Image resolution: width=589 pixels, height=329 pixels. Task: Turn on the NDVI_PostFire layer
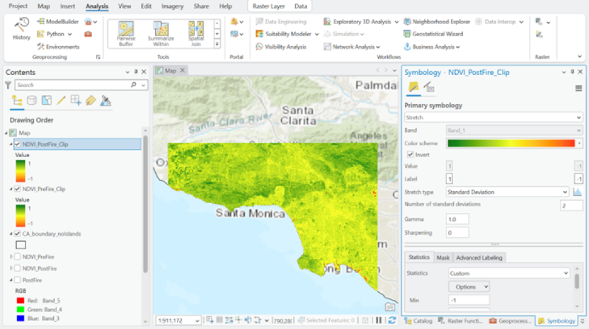[x=18, y=269]
